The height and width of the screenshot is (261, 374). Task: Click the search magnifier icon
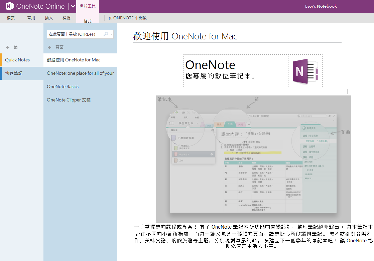tap(106, 34)
